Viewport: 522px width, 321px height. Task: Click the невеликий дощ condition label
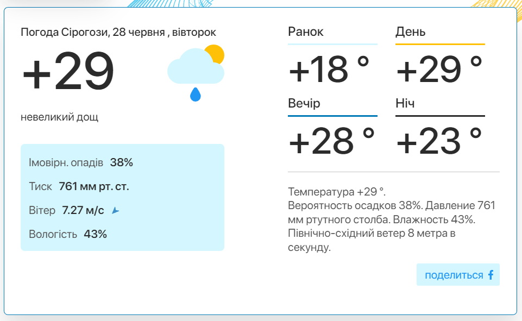[60, 117]
